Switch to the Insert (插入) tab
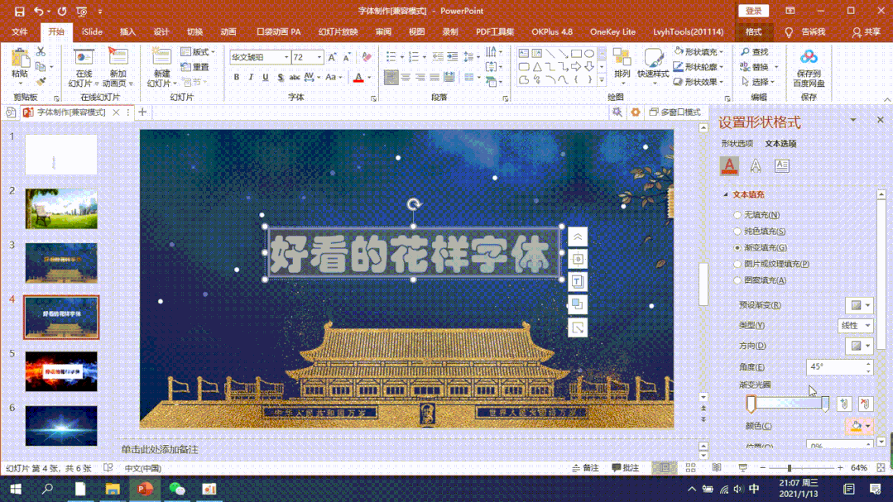 click(127, 32)
